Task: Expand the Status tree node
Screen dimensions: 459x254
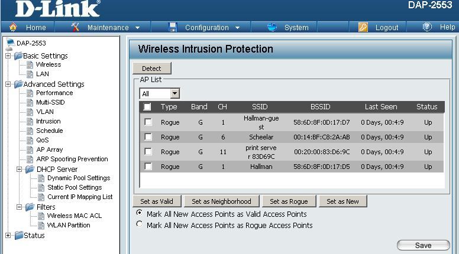Action: [x=8, y=235]
